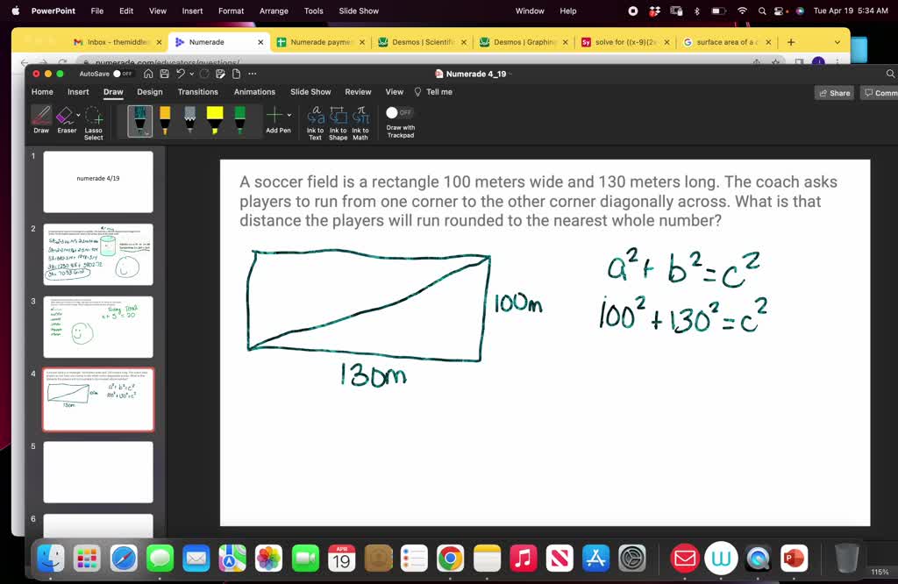The width and height of the screenshot is (898, 584).
Task: Select slide 2 thumbnail
Action: (97, 254)
